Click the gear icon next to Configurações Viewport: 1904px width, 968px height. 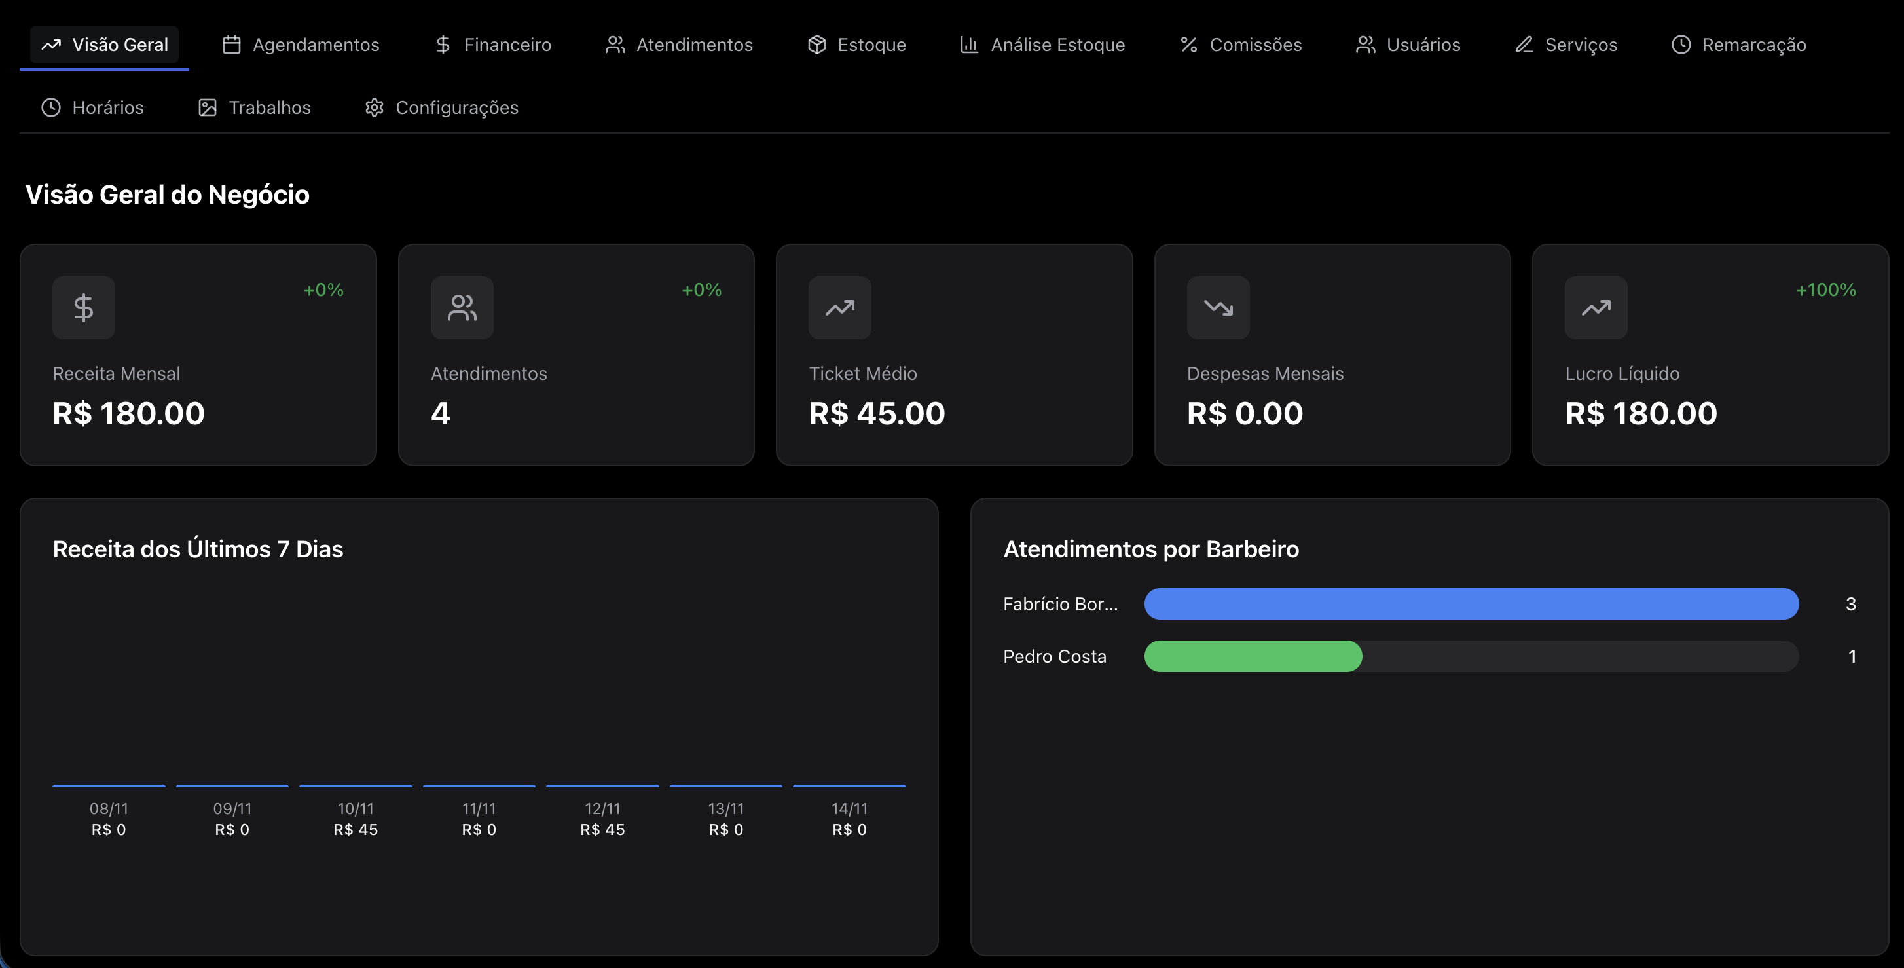(x=375, y=108)
